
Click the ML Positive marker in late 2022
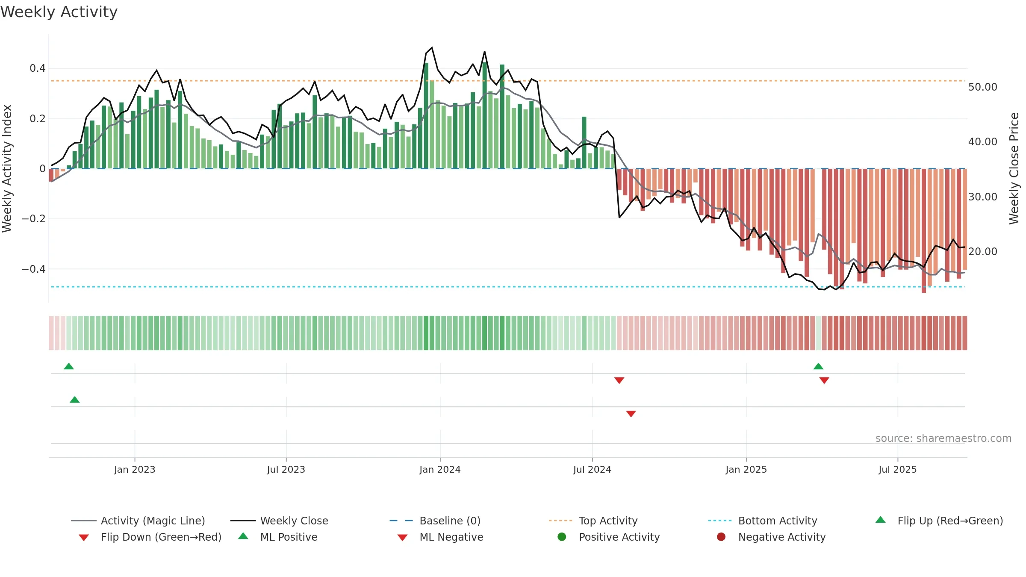point(75,400)
